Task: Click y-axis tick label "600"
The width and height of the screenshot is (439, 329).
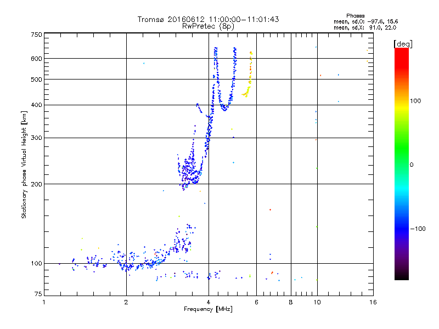Action: (x=36, y=59)
